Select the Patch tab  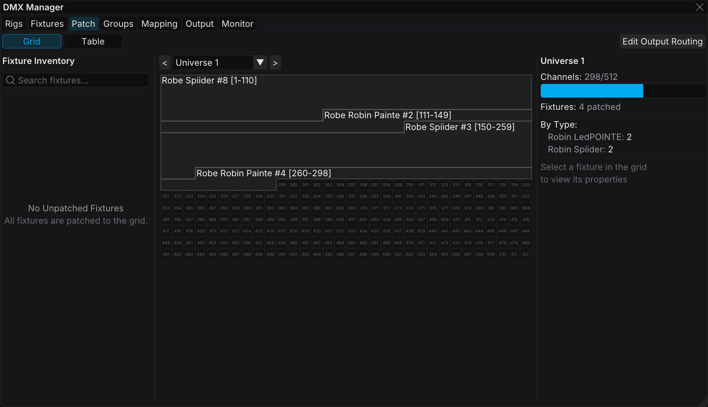tap(83, 24)
